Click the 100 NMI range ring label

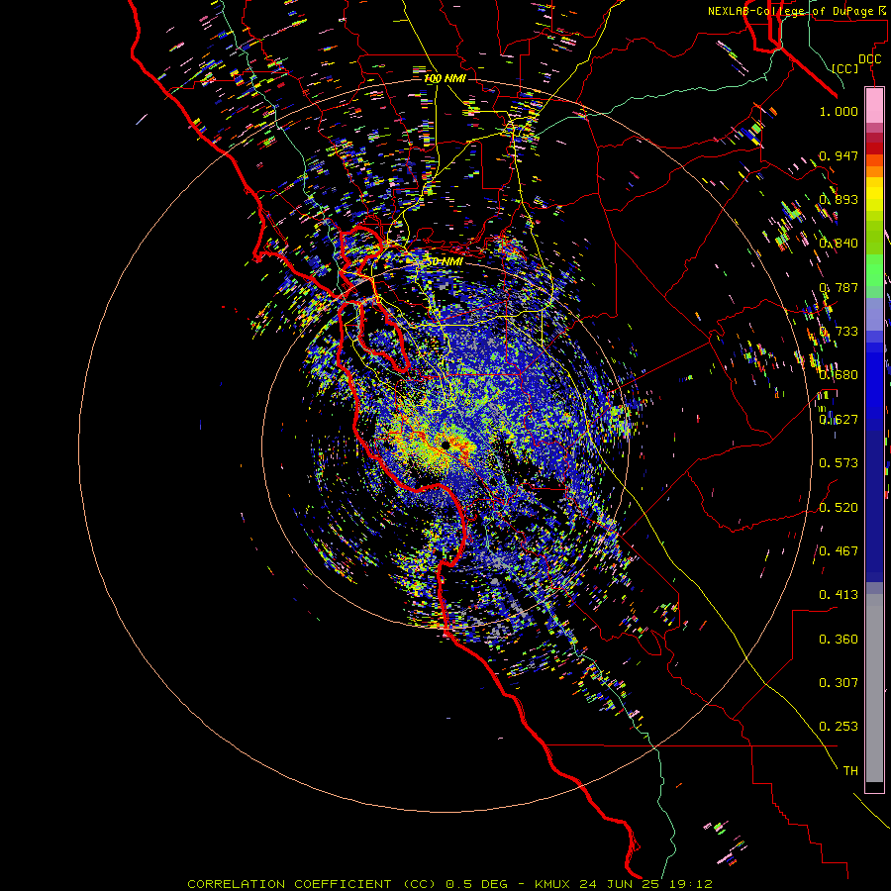click(445, 78)
